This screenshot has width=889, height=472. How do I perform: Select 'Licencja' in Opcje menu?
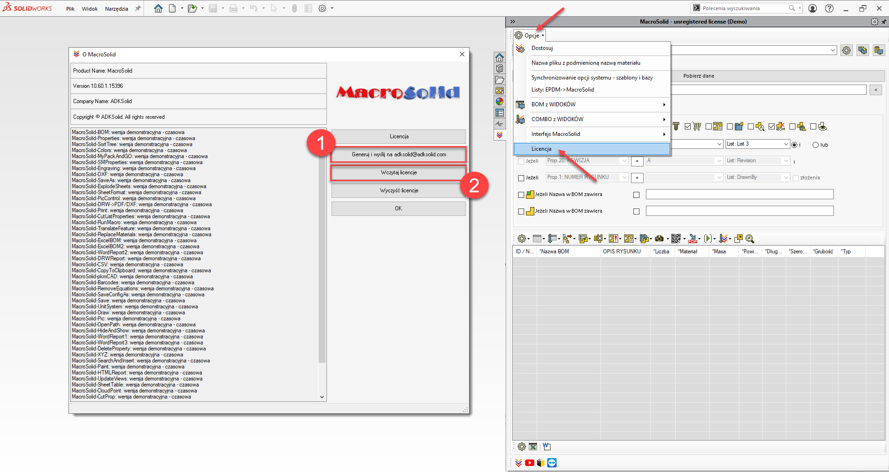[592, 149]
